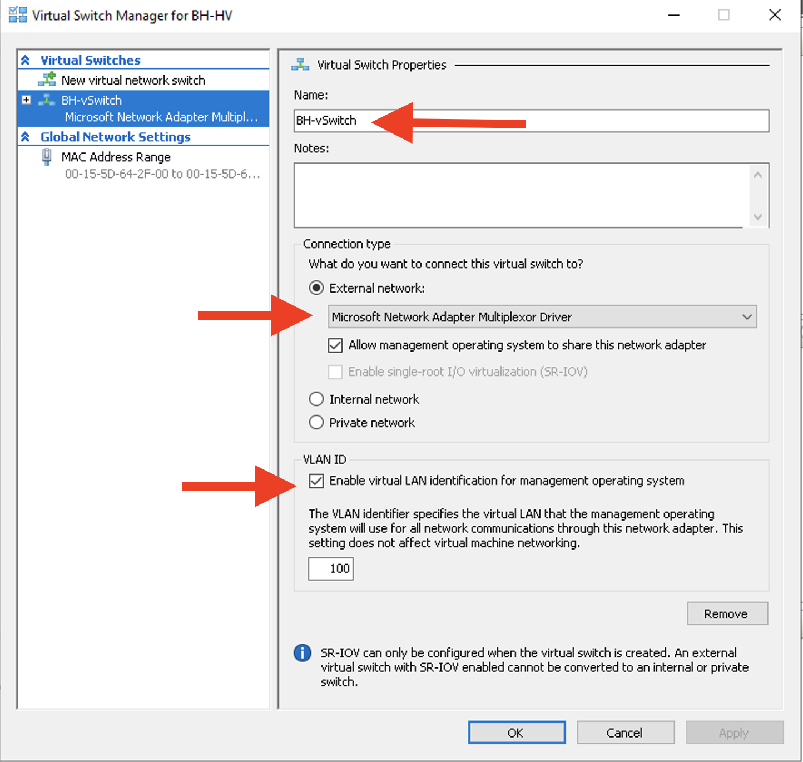Click the Remove button
Screen dimensions: 803x762
(727, 613)
